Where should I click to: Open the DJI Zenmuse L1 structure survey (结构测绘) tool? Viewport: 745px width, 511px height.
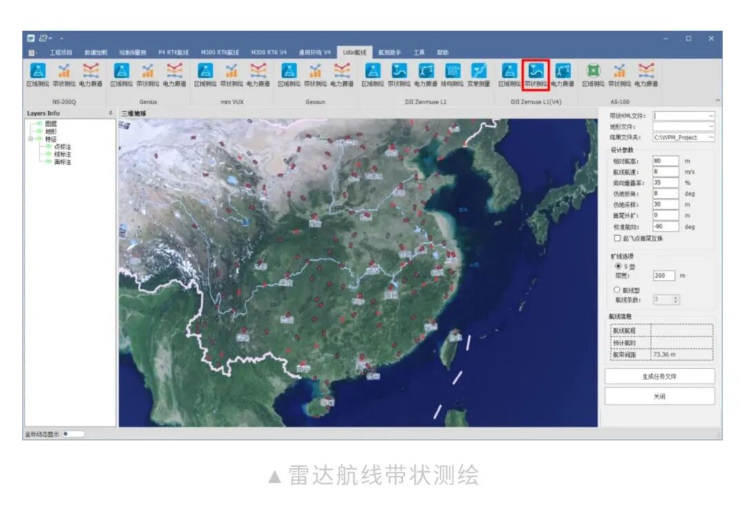(452, 75)
